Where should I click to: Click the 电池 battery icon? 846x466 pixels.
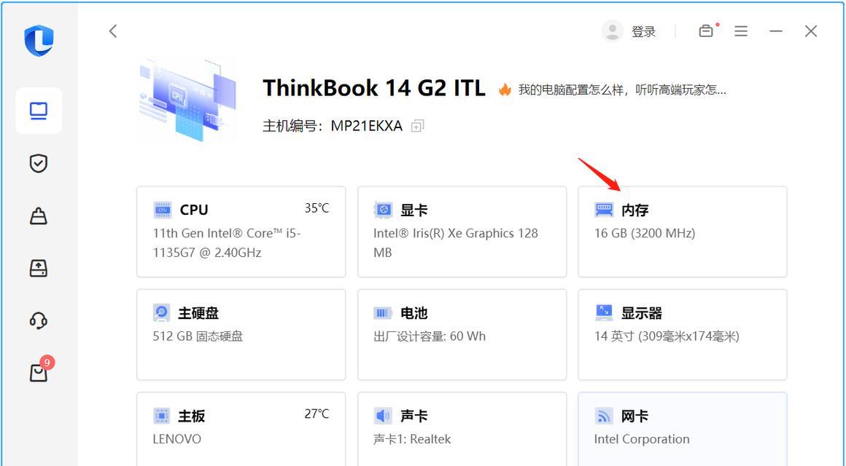tap(383, 312)
